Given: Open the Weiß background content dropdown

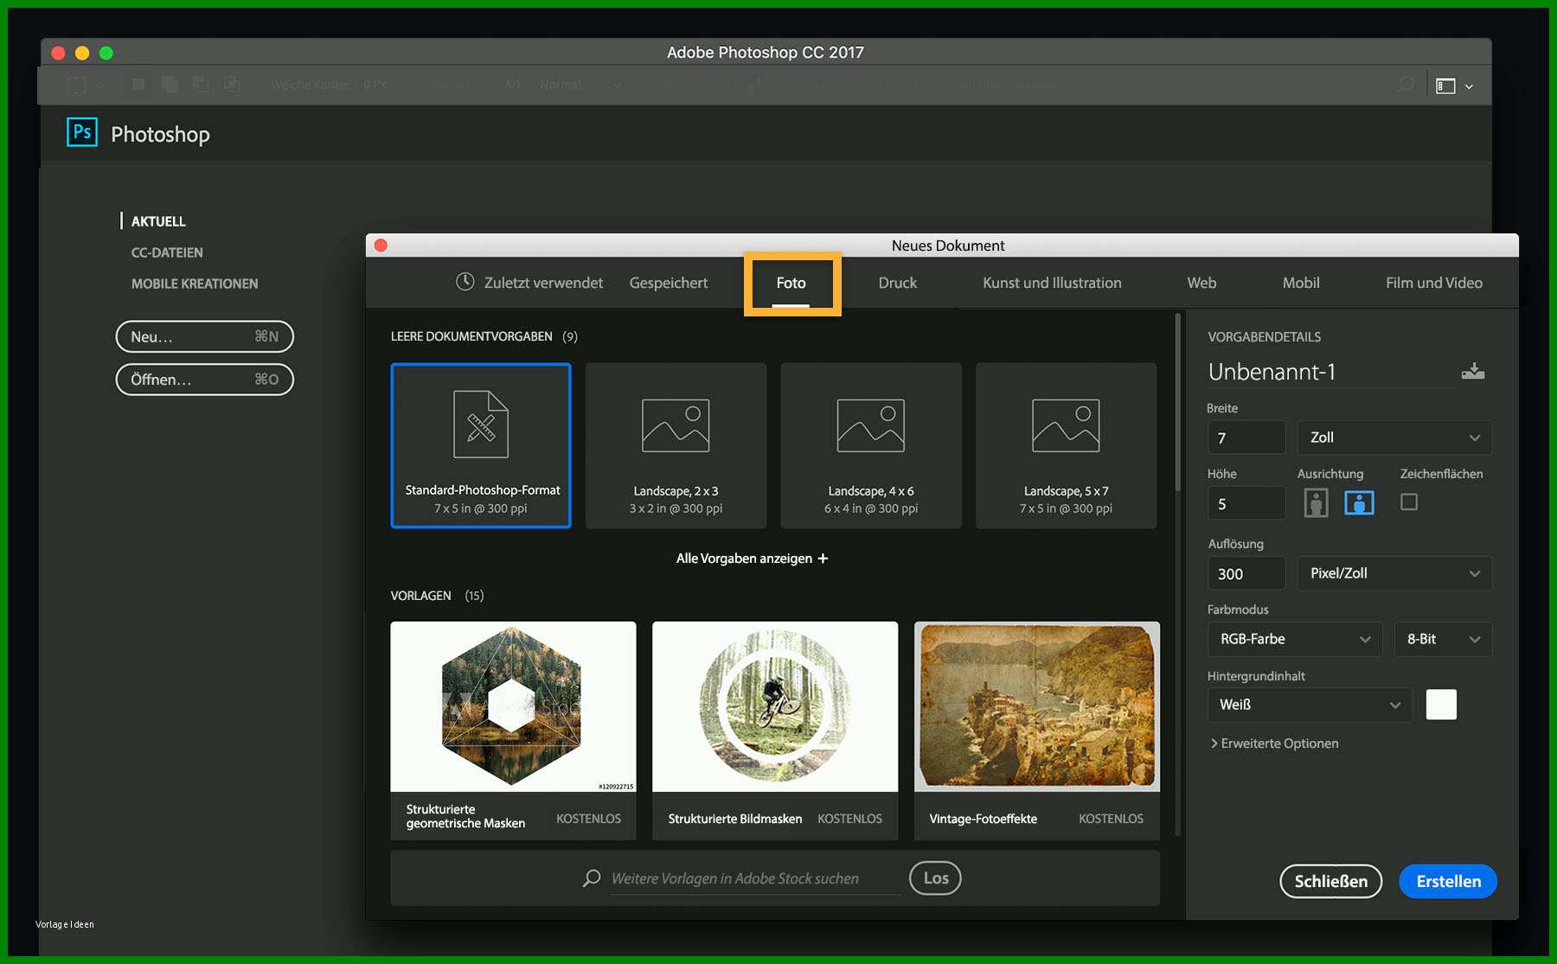Looking at the screenshot, I should (x=1310, y=705).
